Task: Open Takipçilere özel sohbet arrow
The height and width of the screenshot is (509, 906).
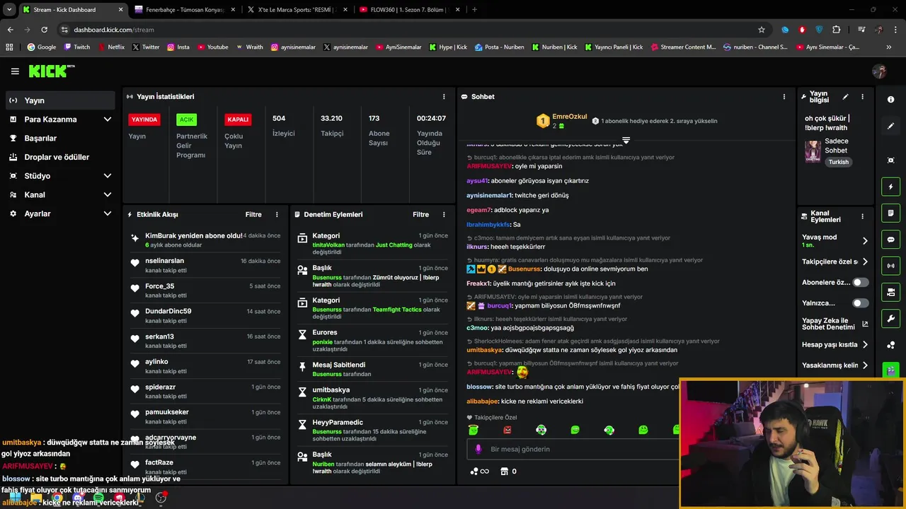Action: tap(865, 262)
